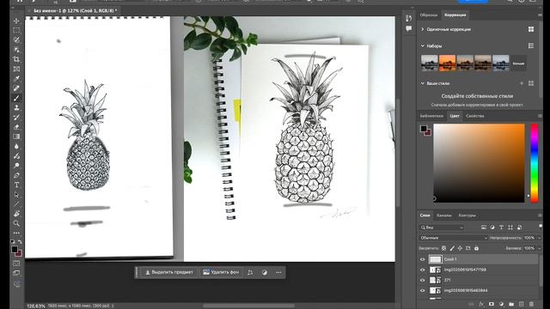Open the Непрозрачность opacity dropdown arrow
This screenshot has width=550, height=309.
pos(539,238)
